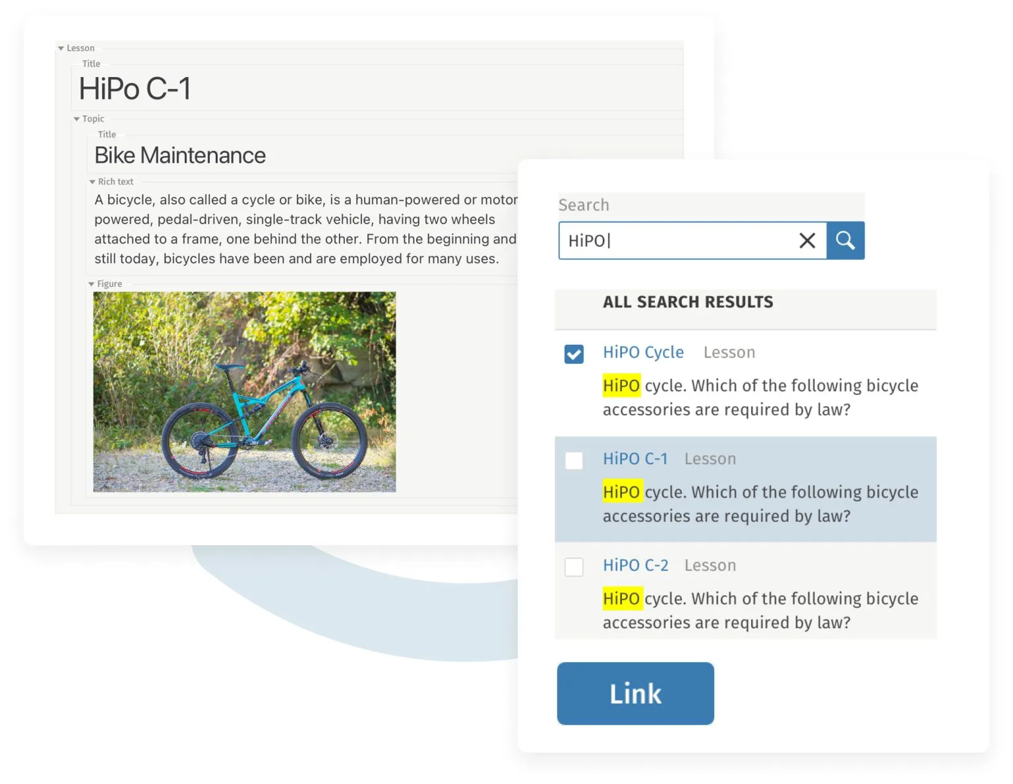Image resolution: width=1013 pixels, height=784 pixels.
Task: Select the mountain bike figure image
Action: [x=244, y=392]
